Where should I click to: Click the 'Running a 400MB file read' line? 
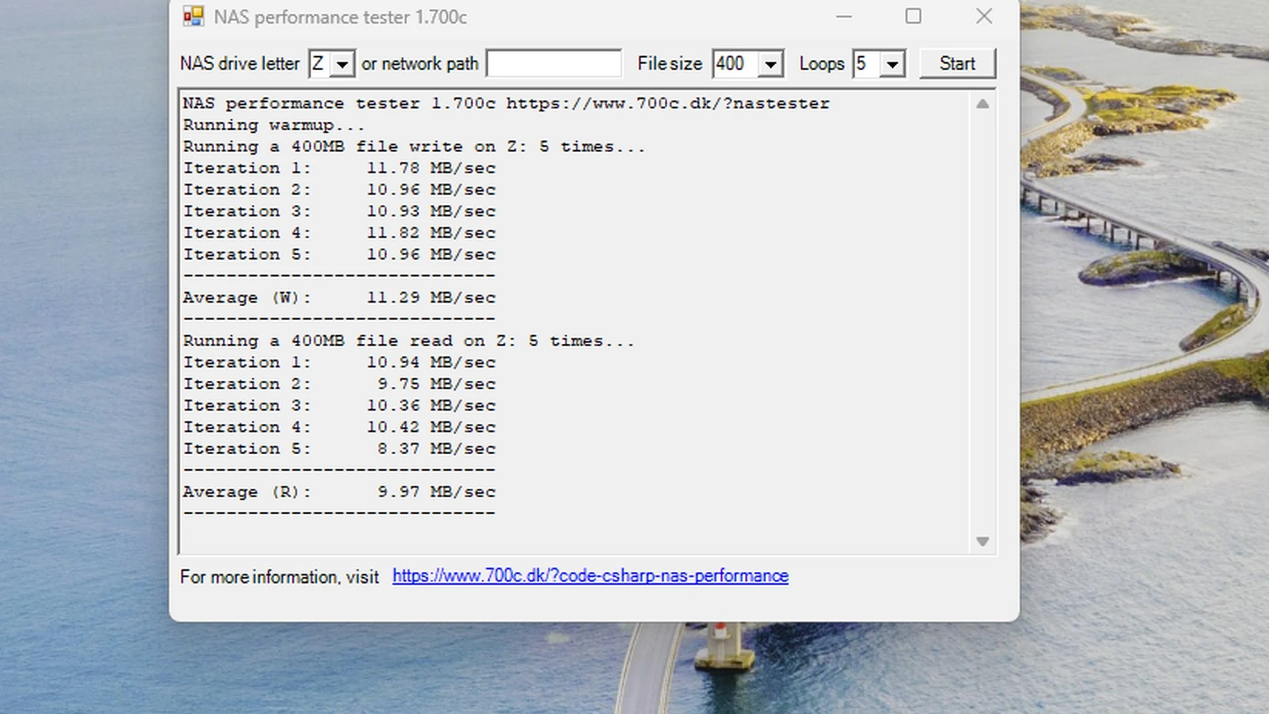408,341
